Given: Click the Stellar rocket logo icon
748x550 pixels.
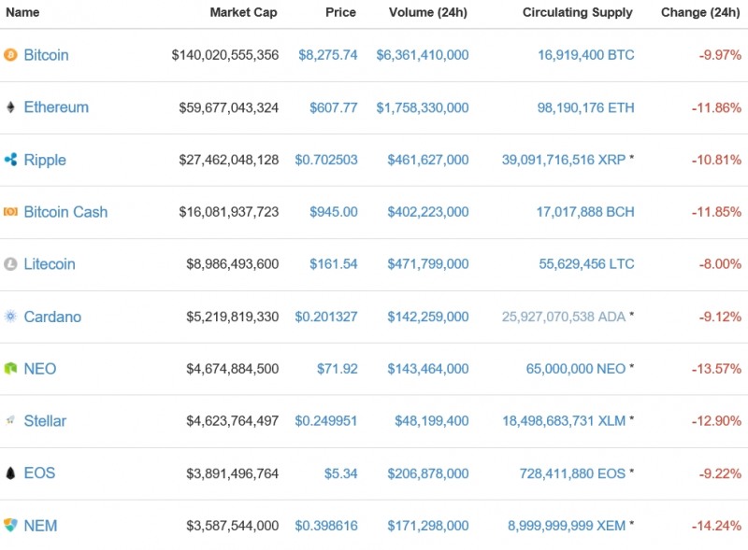Looking at the screenshot, I should coord(10,421).
